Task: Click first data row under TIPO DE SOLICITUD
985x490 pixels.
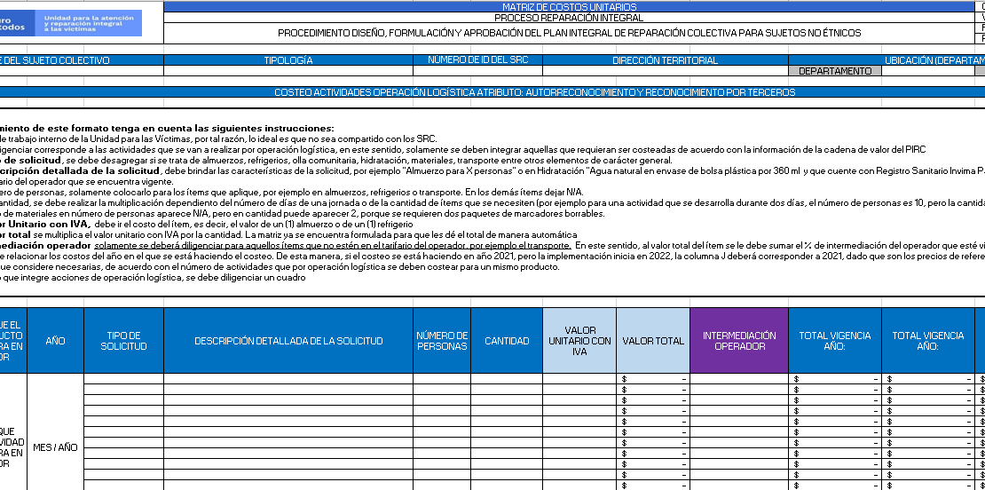Action: (123, 379)
